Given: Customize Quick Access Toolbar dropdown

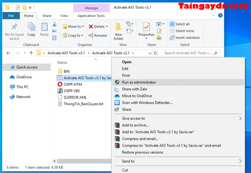Looking at the screenshot, I should pyautogui.click(x=30, y=7).
